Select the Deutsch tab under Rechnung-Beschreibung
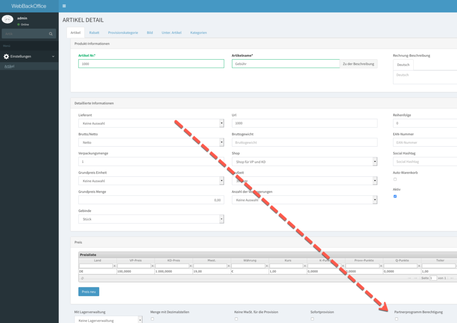Image resolution: width=457 pixels, height=323 pixels. (403, 65)
